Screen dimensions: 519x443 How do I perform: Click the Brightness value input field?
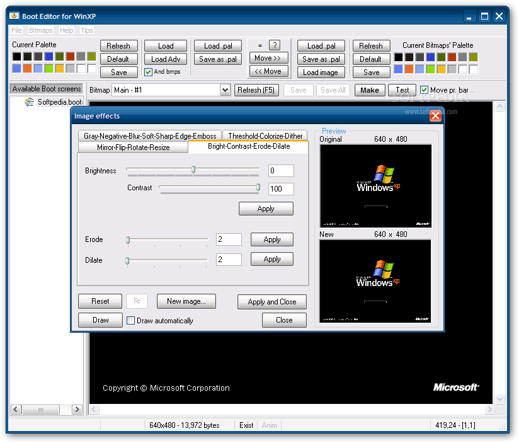pos(281,171)
